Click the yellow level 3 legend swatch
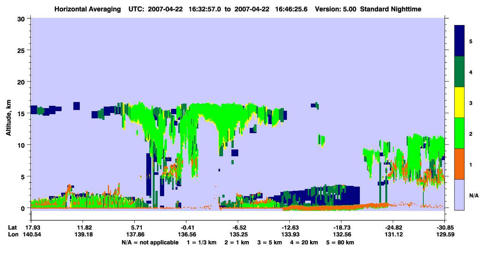Image resolution: width=494 pixels, height=253 pixels. coord(459,102)
